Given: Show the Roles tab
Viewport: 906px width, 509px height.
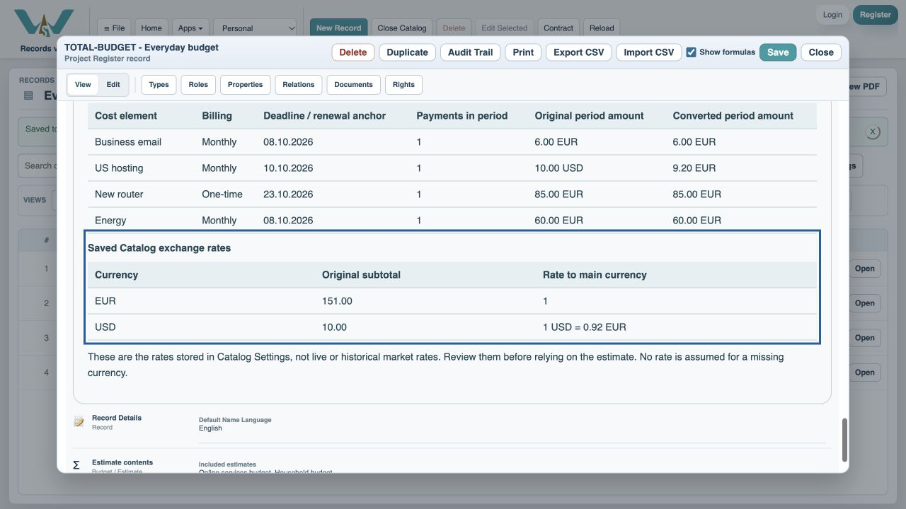Looking at the screenshot, I should (x=198, y=85).
